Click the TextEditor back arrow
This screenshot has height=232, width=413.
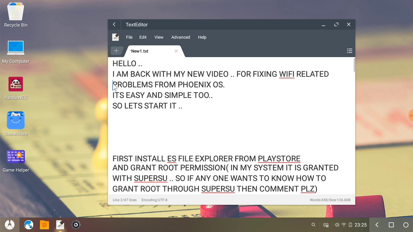point(114,24)
